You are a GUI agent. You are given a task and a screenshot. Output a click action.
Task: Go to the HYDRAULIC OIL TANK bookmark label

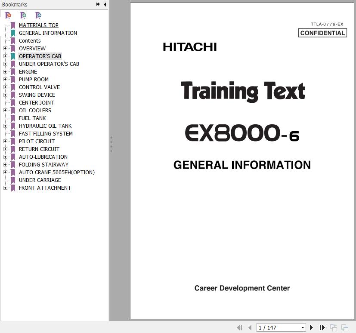coord(45,126)
